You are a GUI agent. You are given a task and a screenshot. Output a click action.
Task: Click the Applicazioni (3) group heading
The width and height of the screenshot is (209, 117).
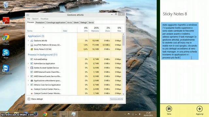[36, 36]
